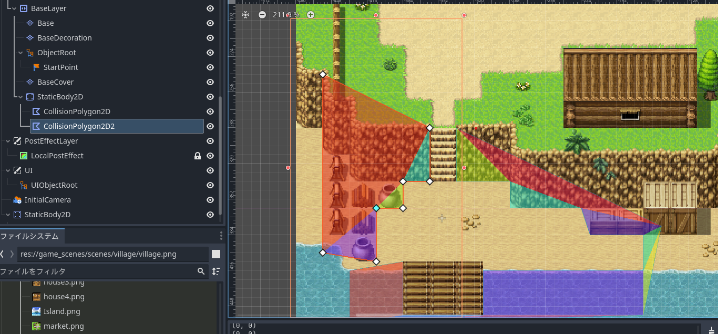
Task: Go forward with the FileSystem right arrow
Action: coord(12,254)
